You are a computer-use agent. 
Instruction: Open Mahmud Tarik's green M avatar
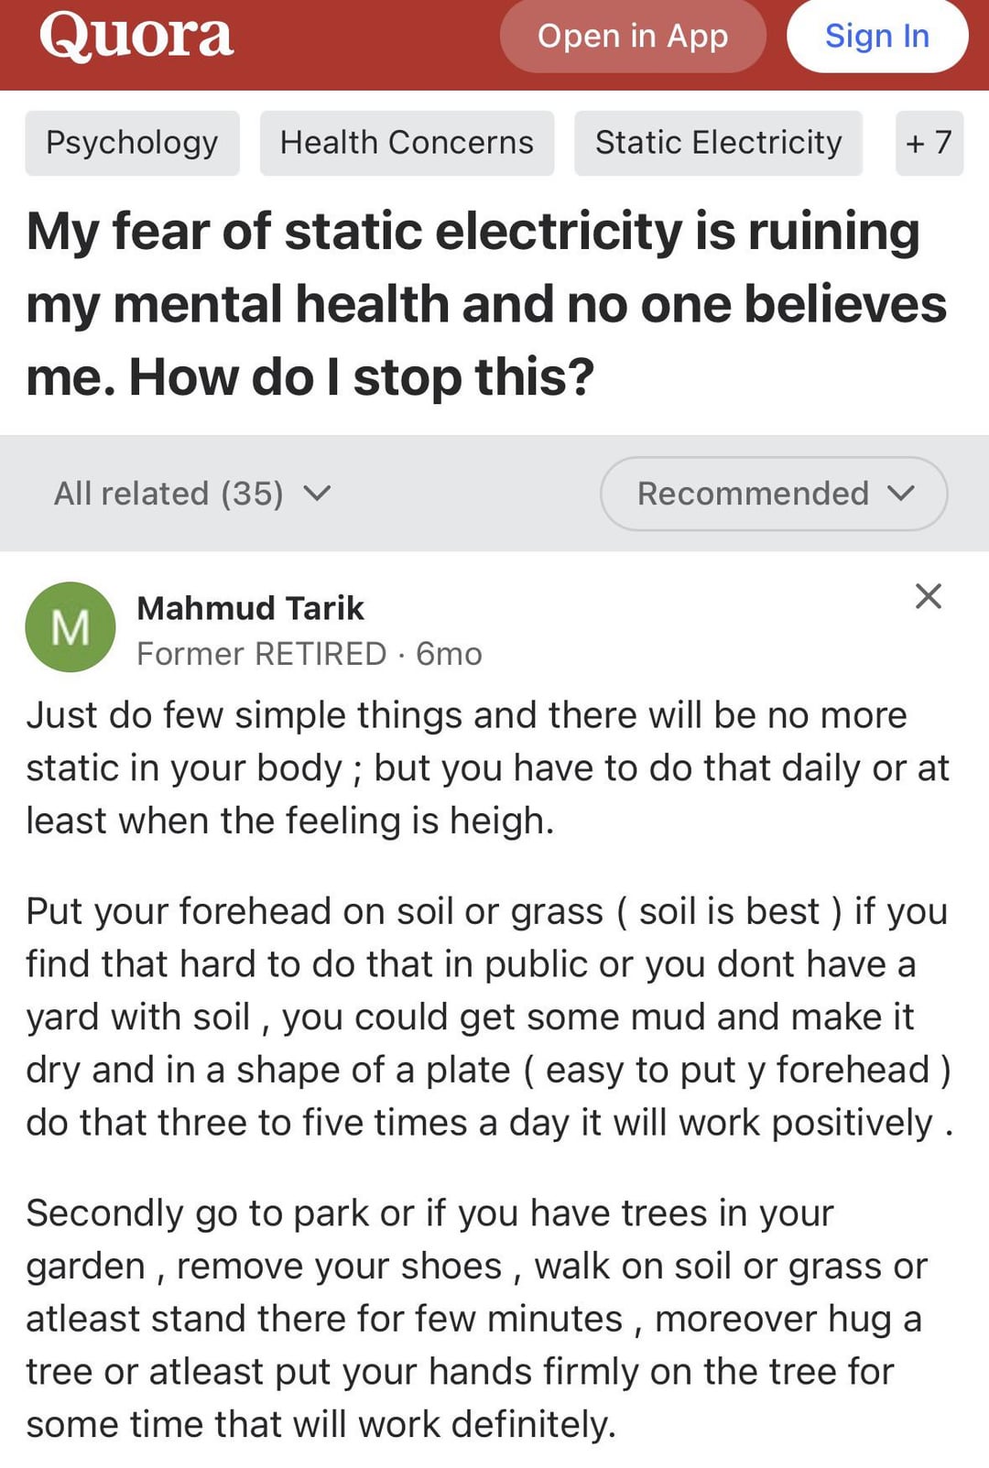71,627
